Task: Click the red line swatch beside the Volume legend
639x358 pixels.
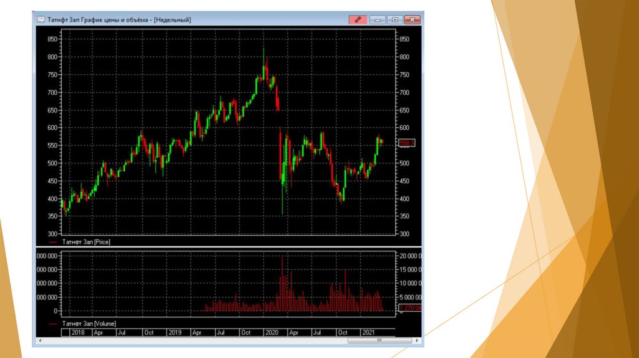Action: click(x=53, y=324)
